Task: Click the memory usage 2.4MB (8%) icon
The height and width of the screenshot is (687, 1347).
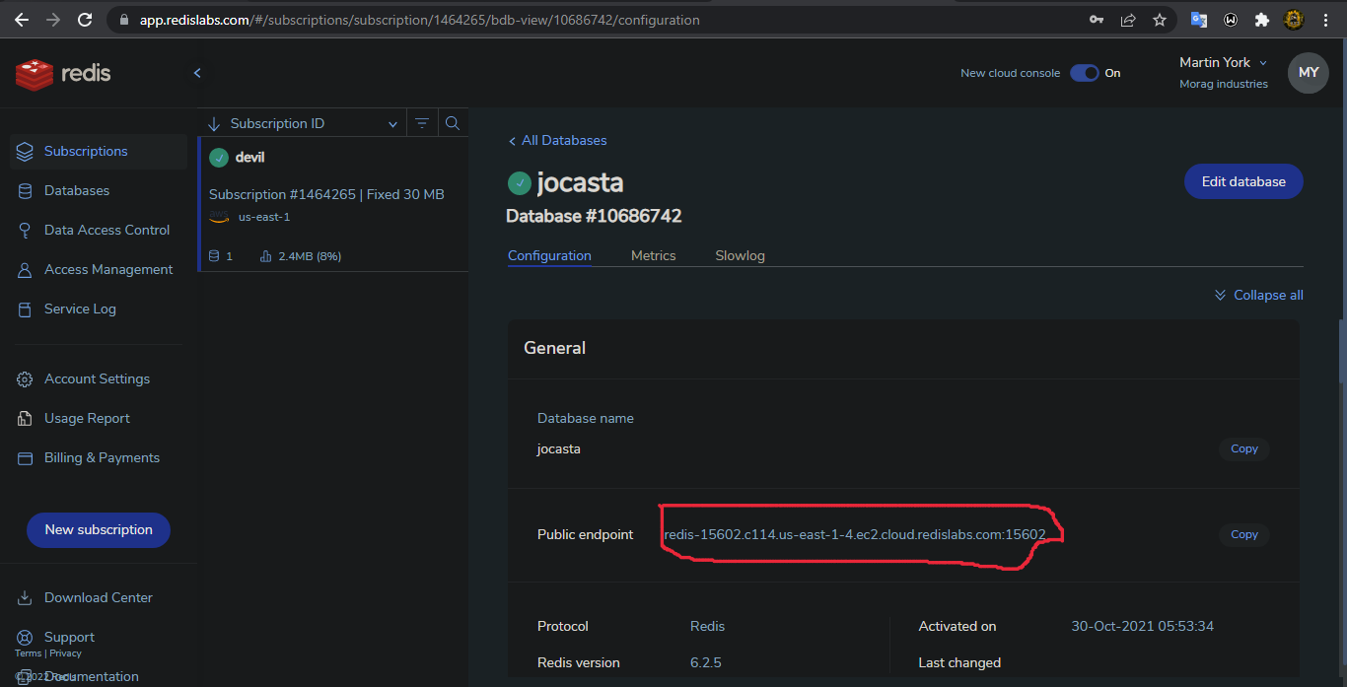Action: (265, 256)
